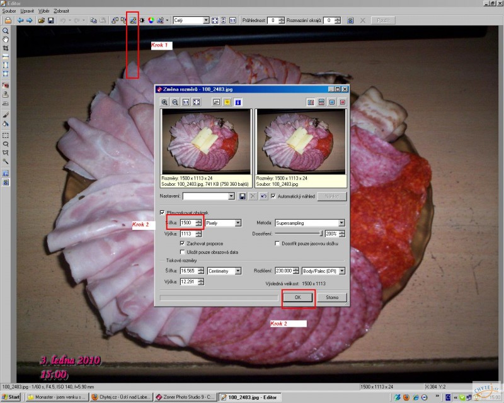Click the print Šířka 16.565 input field
Screen dimensions: 504x403
[189, 271]
